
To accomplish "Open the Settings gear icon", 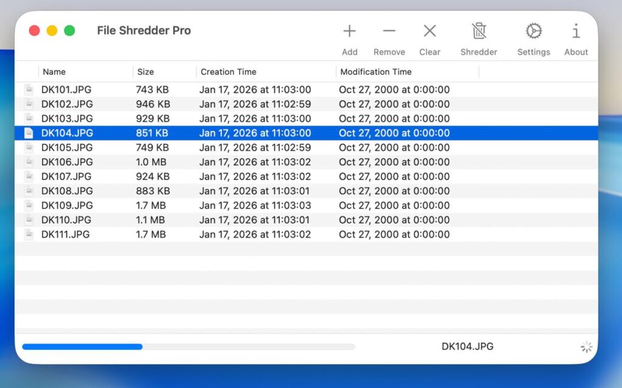I will point(533,31).
